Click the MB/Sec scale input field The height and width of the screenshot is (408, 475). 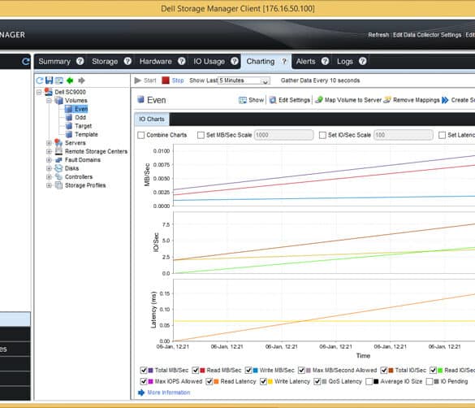point(284,135)
